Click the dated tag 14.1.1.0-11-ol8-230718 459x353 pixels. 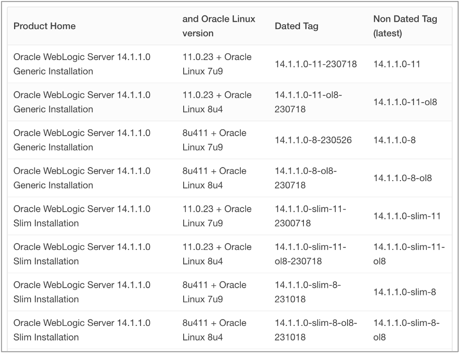coord(308,102)
